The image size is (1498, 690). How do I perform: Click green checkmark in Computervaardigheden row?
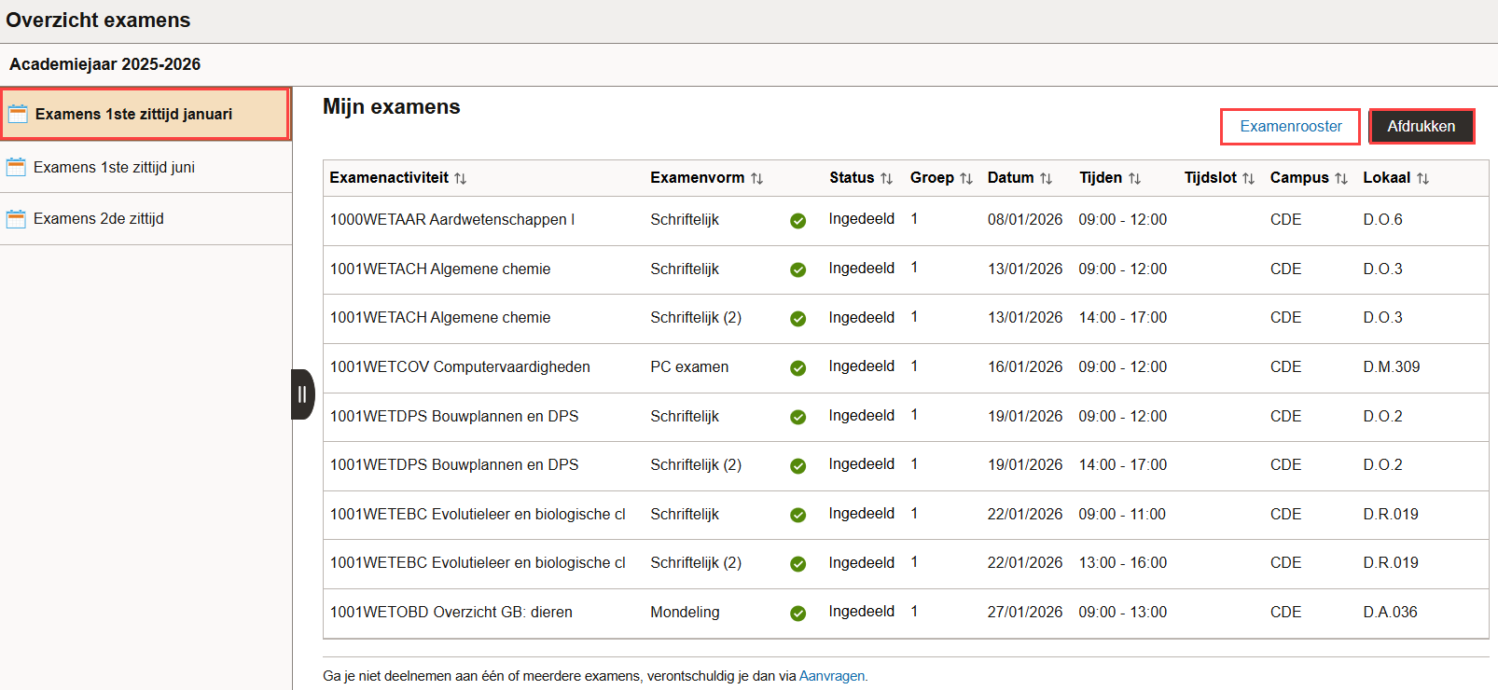pyautogui.click(x=798, y=368)
